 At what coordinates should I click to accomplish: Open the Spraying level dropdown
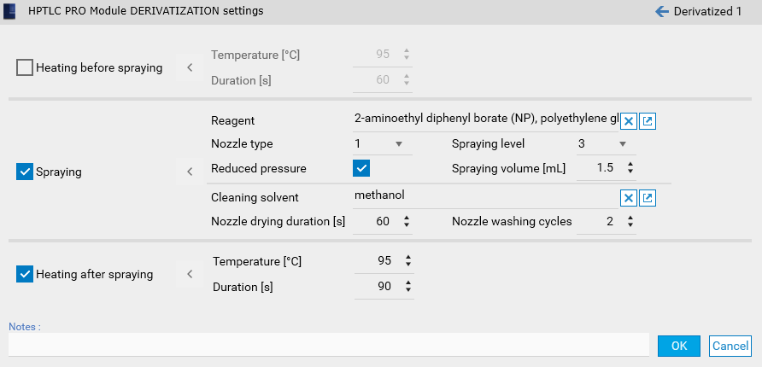pyautogui.click(x=623, y=143)
